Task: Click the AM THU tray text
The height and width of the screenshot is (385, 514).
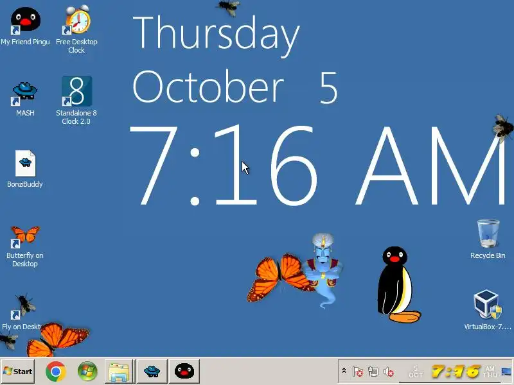Action: pos(490,372)
